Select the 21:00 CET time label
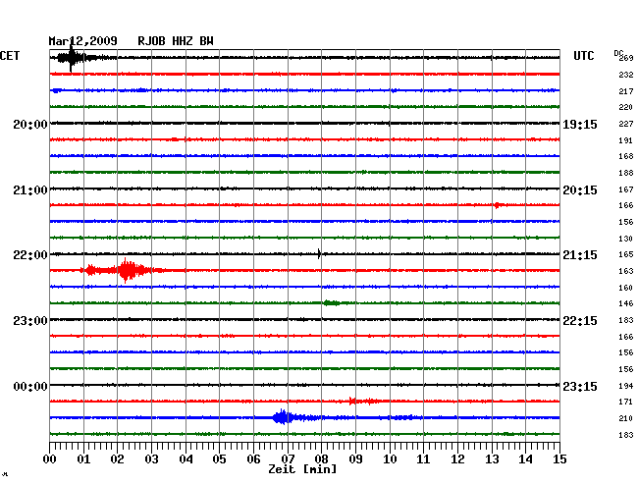This screenshot has height=485, width=638. click(x=30, y=190)
